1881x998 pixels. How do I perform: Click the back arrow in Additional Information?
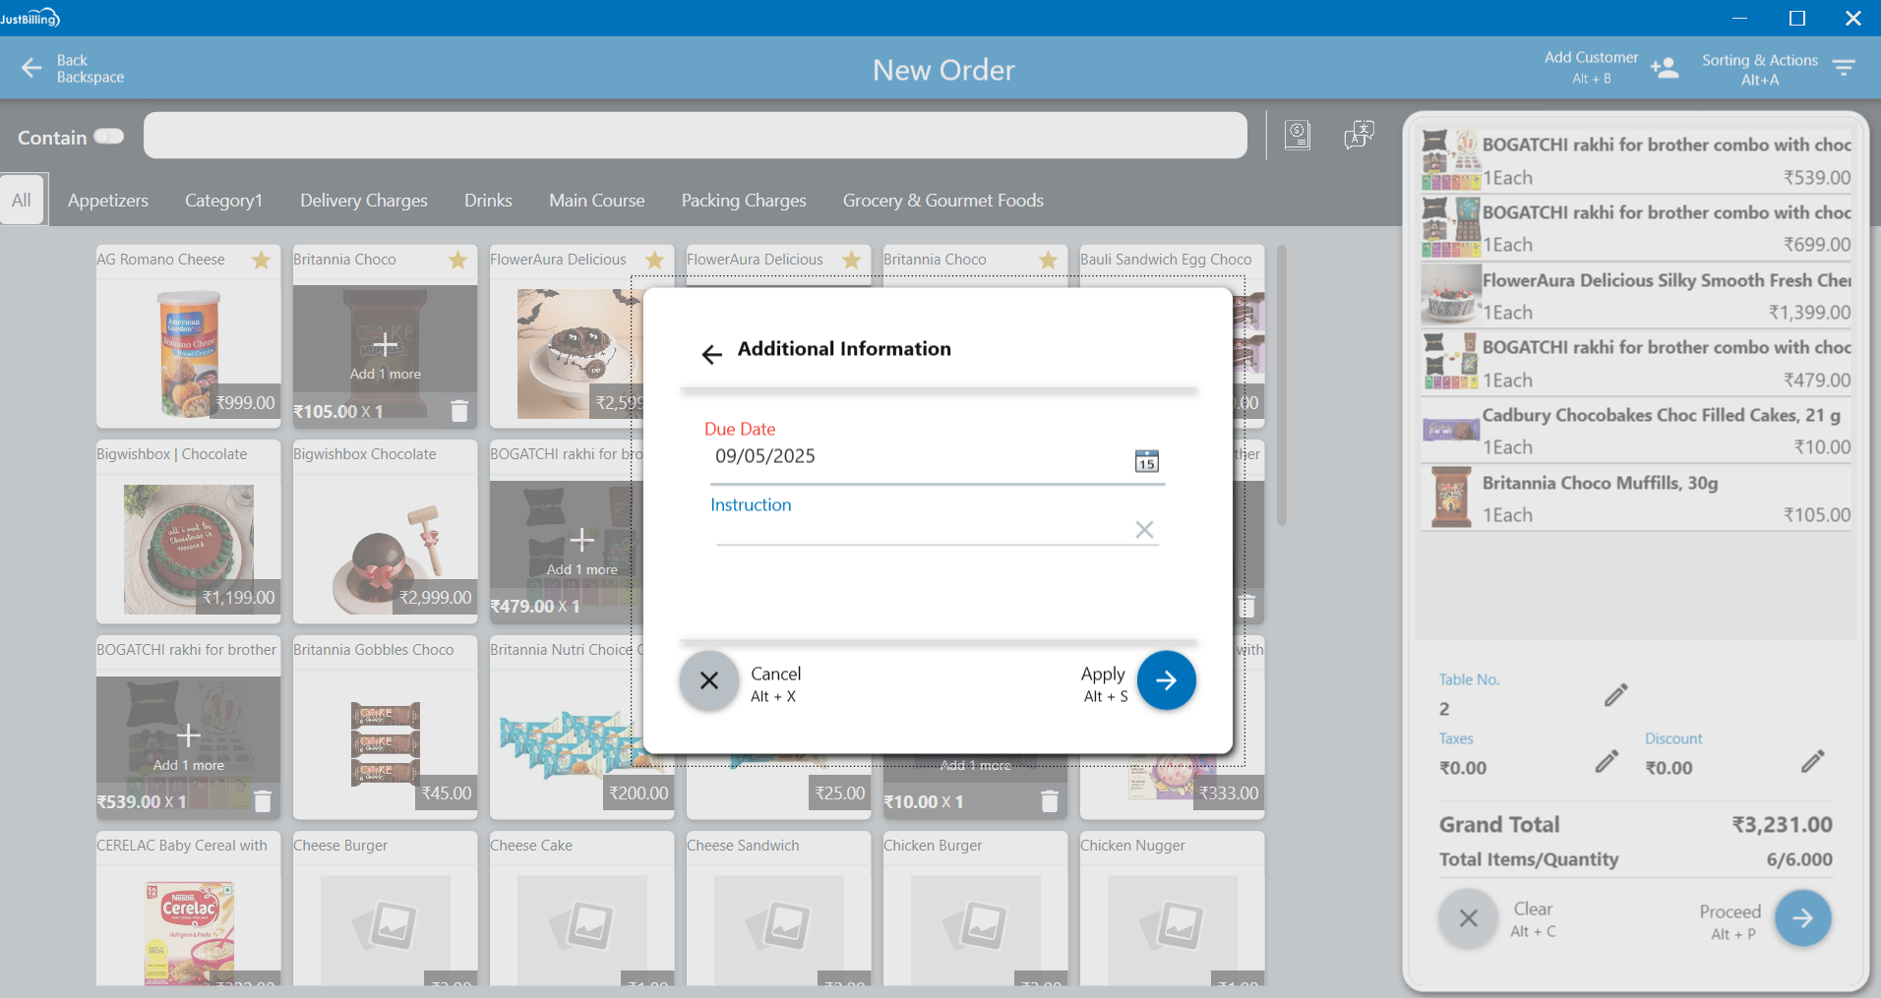(x=711, y=354)
